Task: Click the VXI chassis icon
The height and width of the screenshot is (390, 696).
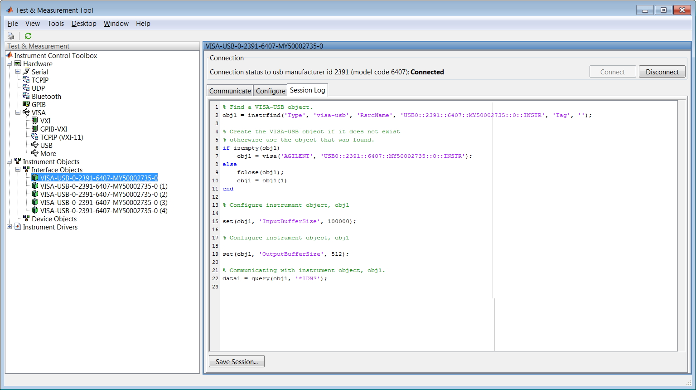Action: coord(35,121)
